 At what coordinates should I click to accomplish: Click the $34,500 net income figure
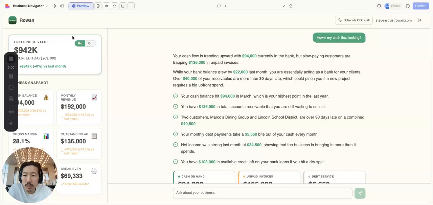(x=254, y=145)
